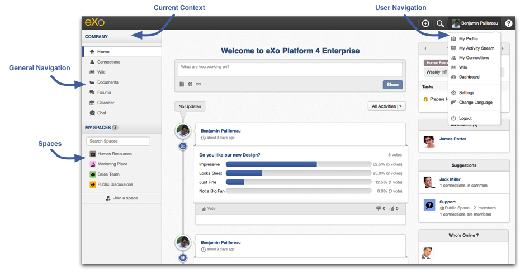Viewport: 525px width, 273px height.
Task: Click 'Do you like our new Design?' title
Action: coord(230,155)
